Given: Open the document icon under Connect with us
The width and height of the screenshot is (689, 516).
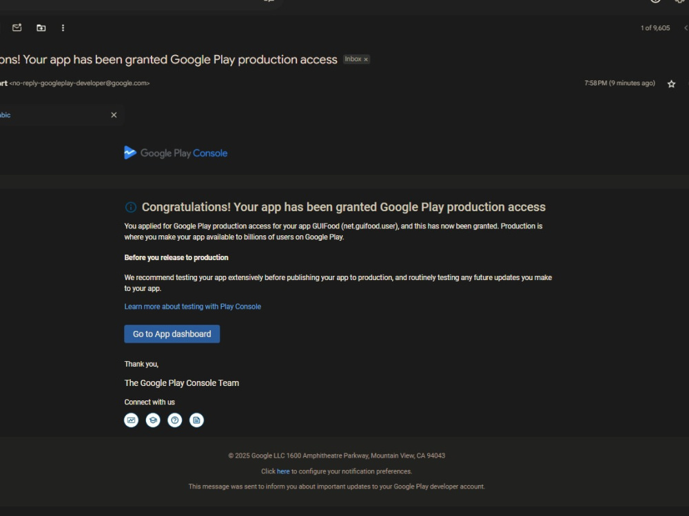Looking at the screenshot, I should 196,420.
